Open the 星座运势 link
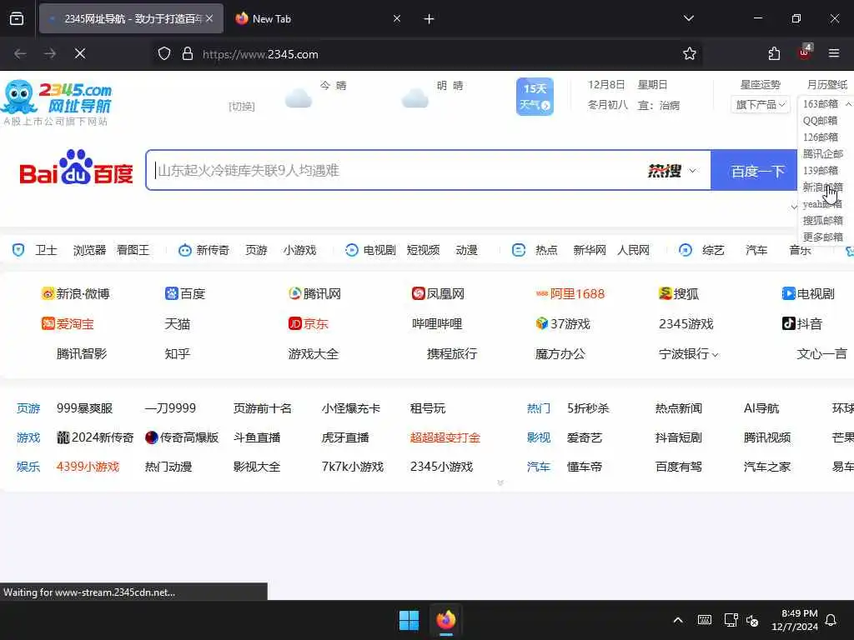This screenshot has width=854, height=640. pyautogui.click(x=761, y=85)
